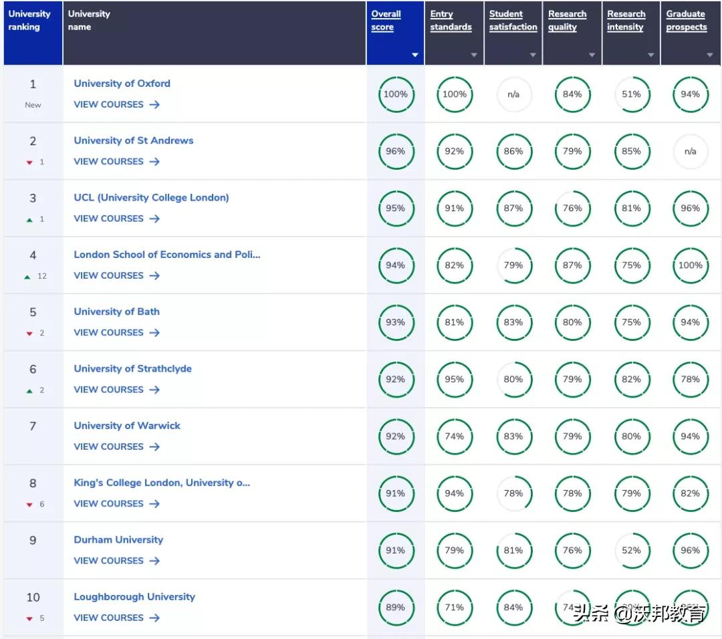Screen dimensions: 722x639
Task: Click red down arrow in St Andrews rank
Action: (x=29, y=162)
